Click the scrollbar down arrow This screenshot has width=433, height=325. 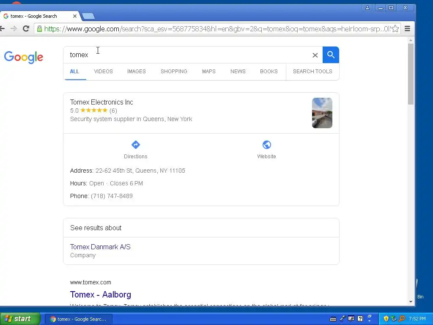point(411,301)
